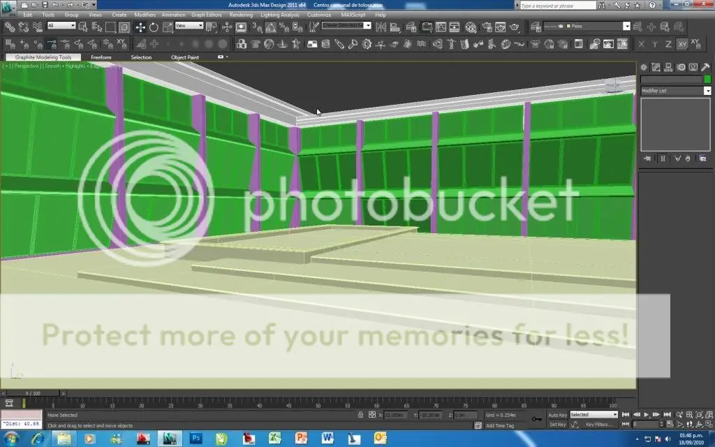Play the animation
The height and width of the screenshot is (447, 715).
(647, 415)
